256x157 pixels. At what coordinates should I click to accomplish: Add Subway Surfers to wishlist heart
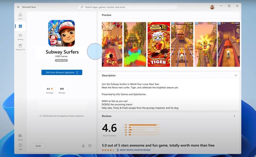(90, 146)
